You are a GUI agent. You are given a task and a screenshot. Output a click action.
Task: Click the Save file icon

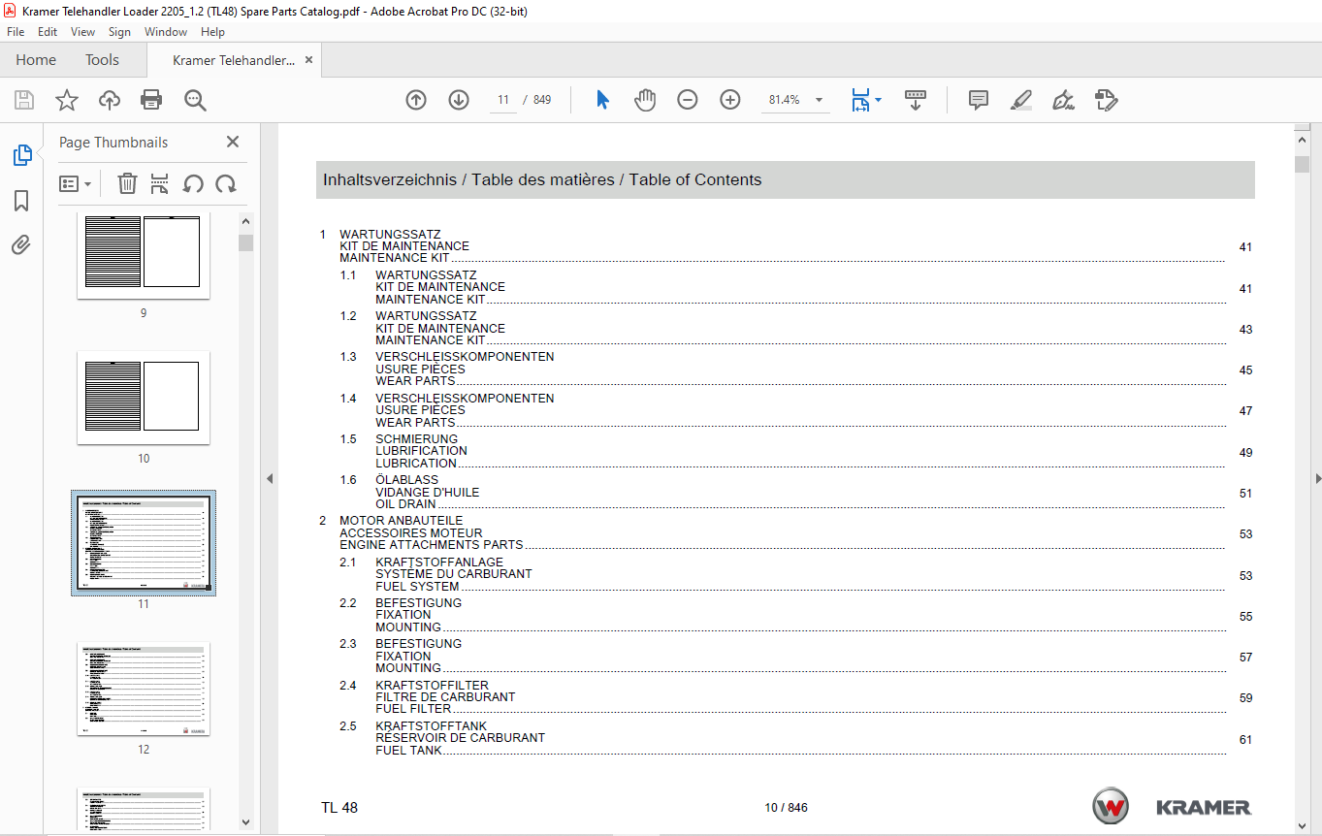coord(24,100)
